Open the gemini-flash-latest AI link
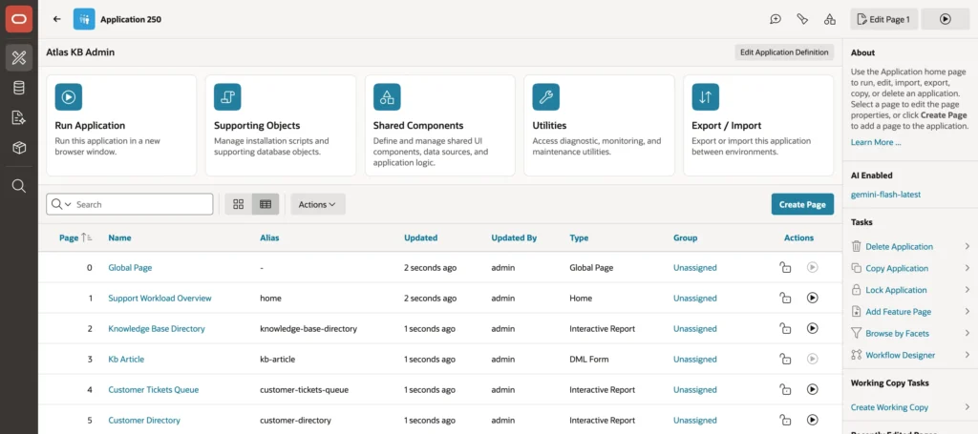Viewport: 978px width, 434px height. (x=885, y=195)
